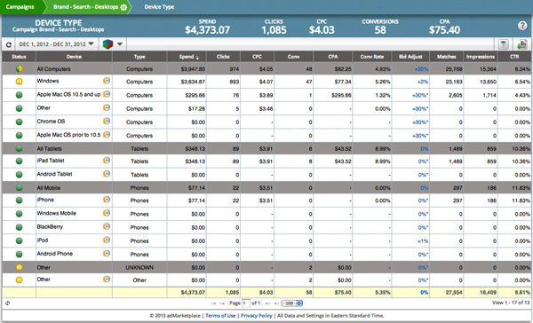
Task: Toggle the status of All Computers group row
Action: (x=19, y=68)
